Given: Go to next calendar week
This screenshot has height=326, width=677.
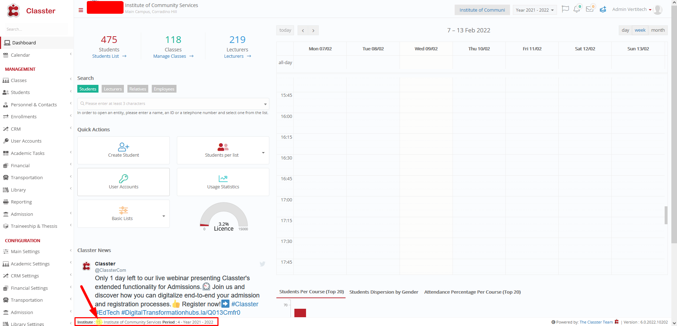Looking at the screenshot, I should (x=313, y=30).
